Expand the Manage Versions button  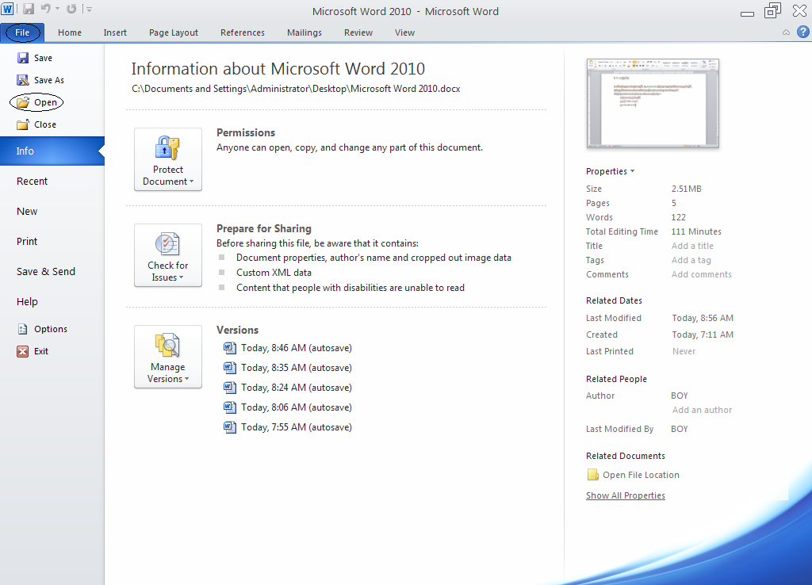[x=168, y=357]
